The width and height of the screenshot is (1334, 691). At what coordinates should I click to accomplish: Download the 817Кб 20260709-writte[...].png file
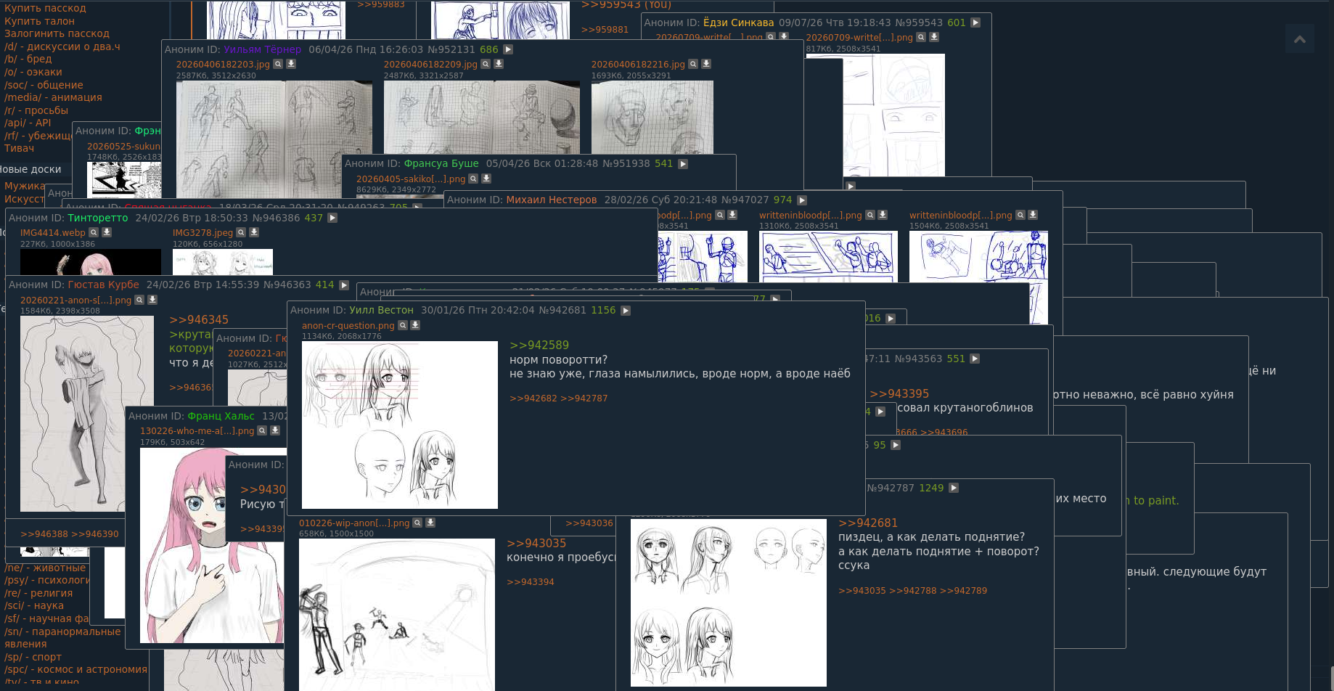(x=934, y=37)
